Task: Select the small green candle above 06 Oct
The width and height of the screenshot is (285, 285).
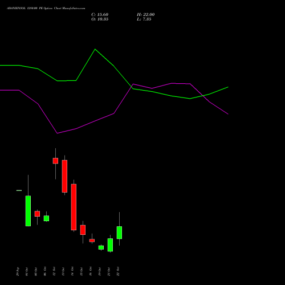Action: pyautogui.click(x=46, y=218)
